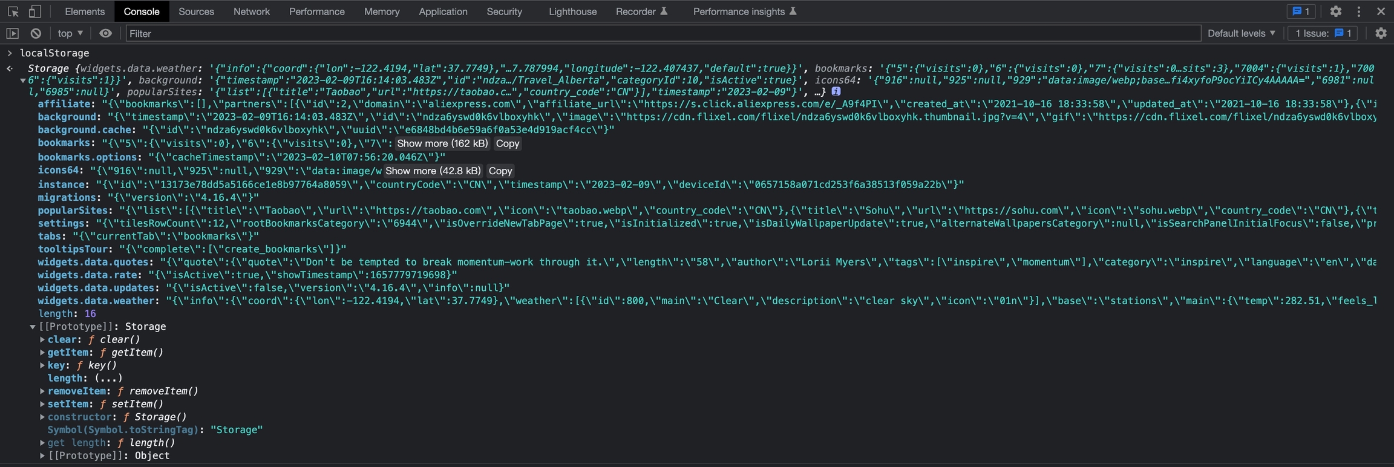
Task: Expand the constructor Storage() entry
Action: tap(42, 417)
